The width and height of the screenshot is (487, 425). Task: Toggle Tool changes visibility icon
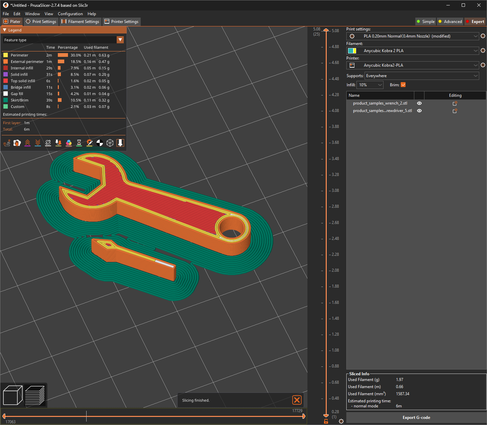pyautogui.click(x=59, y=143)
